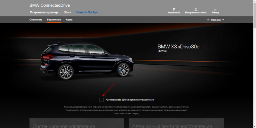256x128 pixels.
Task: Click the logout door icon
Action: [215, 9]
